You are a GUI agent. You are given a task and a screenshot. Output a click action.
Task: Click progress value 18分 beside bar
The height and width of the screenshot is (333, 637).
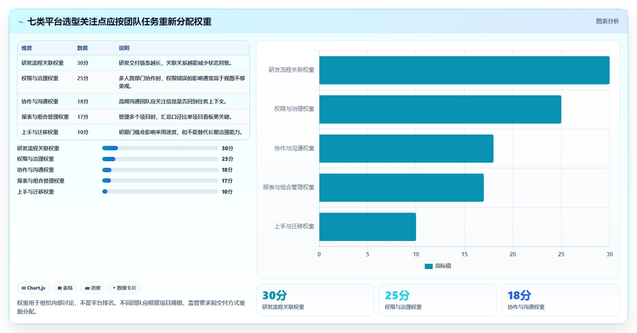pos(228,170)
